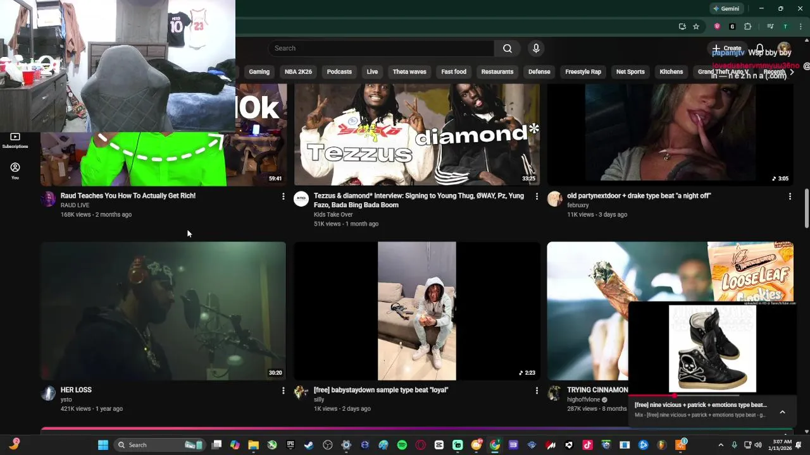This screenshot has width=810, height=455.
Task: Select the Gaming filter chip
Action: pyautogui.click(x=259, y=71)
